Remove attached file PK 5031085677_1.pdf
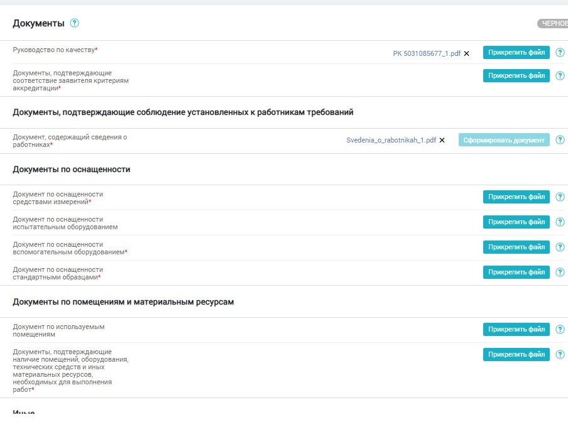This screenshot has height=422, width=568. coord(467,53)
